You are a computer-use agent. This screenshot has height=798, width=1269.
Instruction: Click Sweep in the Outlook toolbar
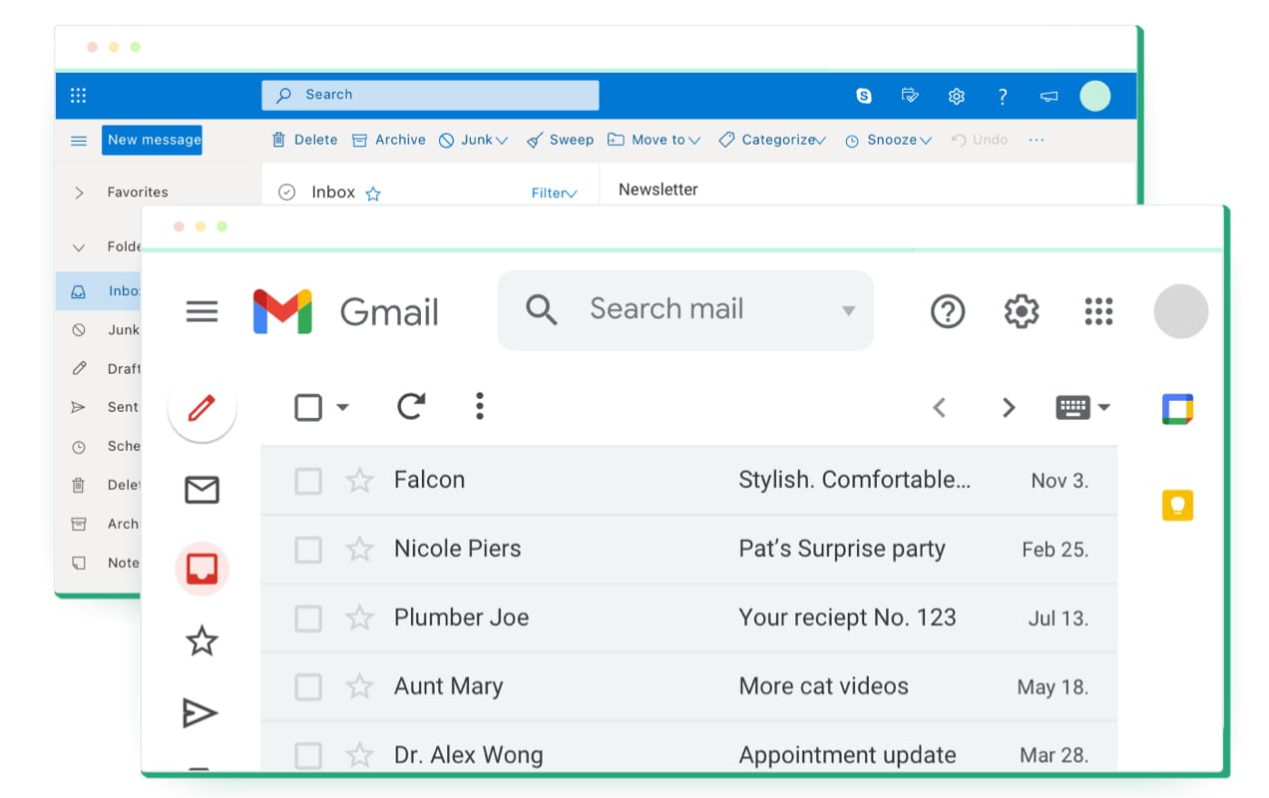point(560,140)
